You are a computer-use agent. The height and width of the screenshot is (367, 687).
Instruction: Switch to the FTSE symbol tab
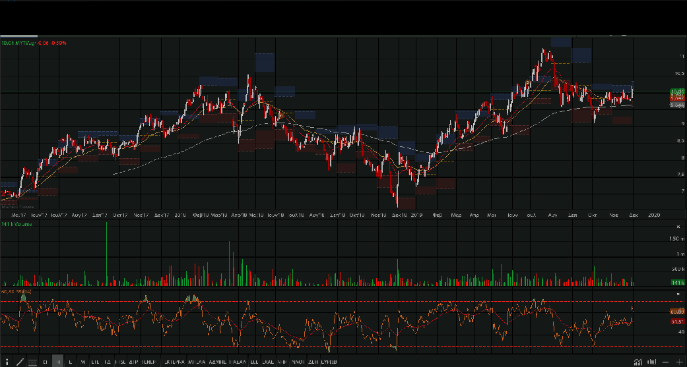point(120,362)
